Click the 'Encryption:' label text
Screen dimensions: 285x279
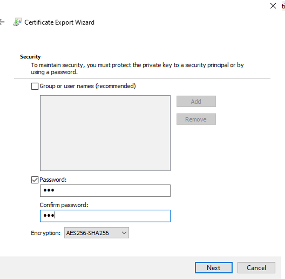pyautogui.click(x=46, y=233)
